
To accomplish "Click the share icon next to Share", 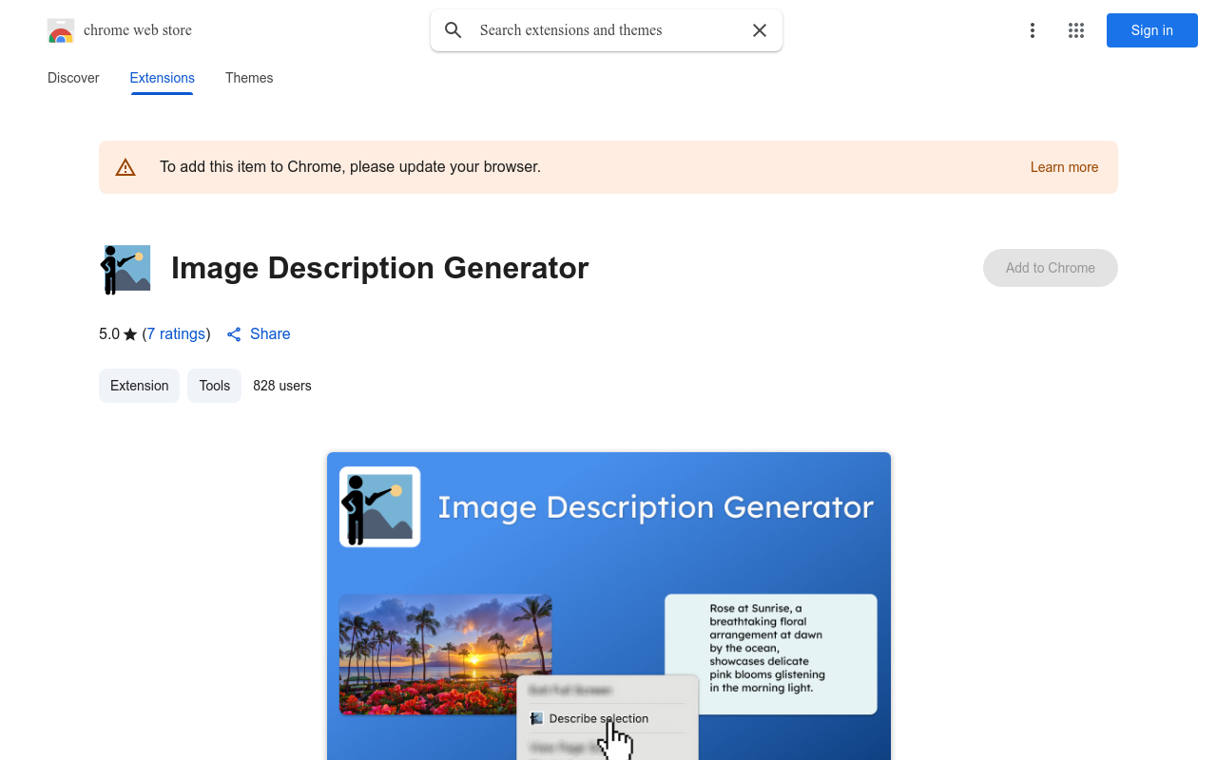I will pyautogui.click(x=234, y=334).
